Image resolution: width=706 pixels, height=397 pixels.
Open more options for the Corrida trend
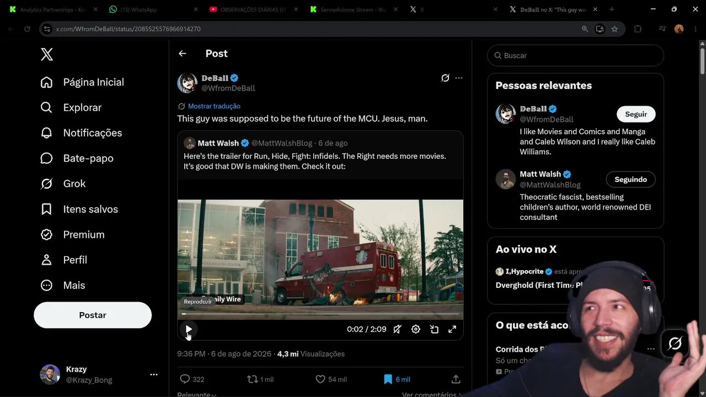(651, 349)
